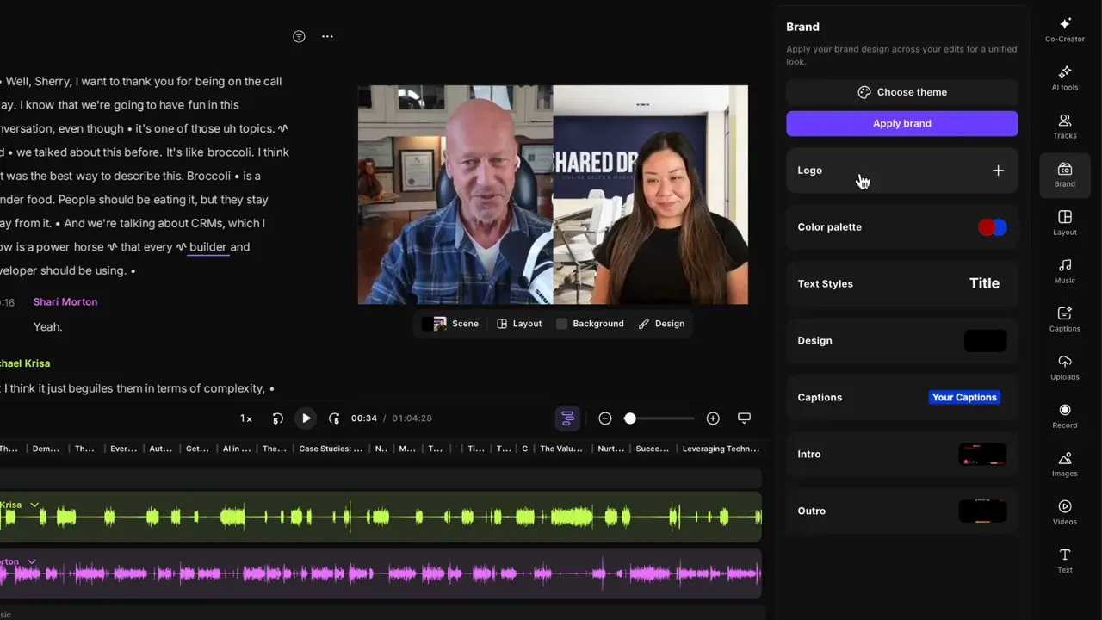This screenshot has width=1102, height=620.
Task: Open the Co-Creator panel
Action: point(1065,29)
